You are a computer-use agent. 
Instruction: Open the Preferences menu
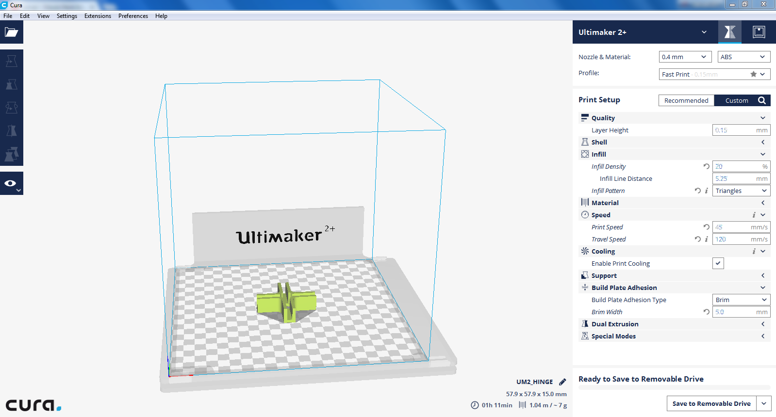[x=133, y=16]
